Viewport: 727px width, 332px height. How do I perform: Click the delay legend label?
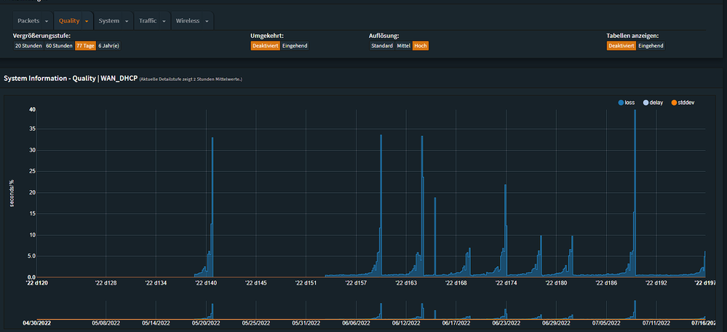click(656, 103)
